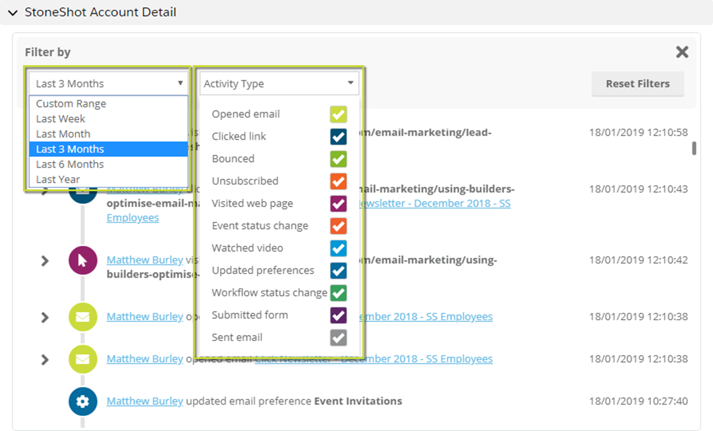Click the envelope icon of the last 12:10:38 entry
This screenshot has height=431, width=713.
tap(83, 359)
